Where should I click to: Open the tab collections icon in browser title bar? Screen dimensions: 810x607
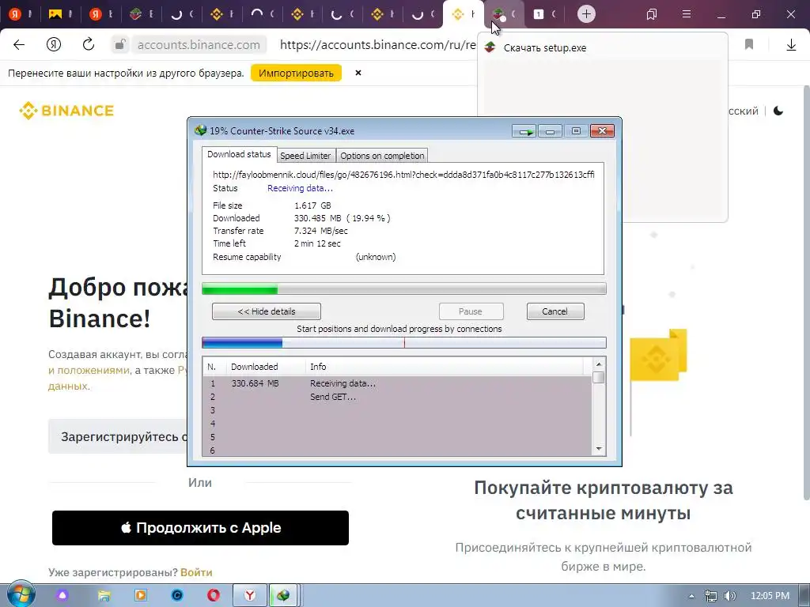pos(652,14)
